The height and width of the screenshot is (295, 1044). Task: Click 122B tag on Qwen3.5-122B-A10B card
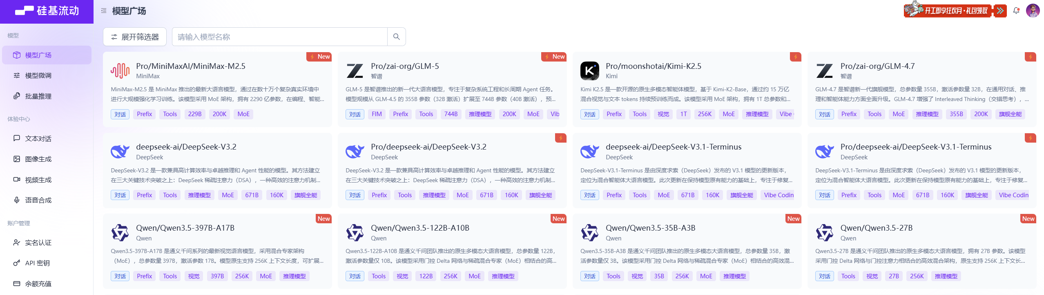click(x=426, y=276)
